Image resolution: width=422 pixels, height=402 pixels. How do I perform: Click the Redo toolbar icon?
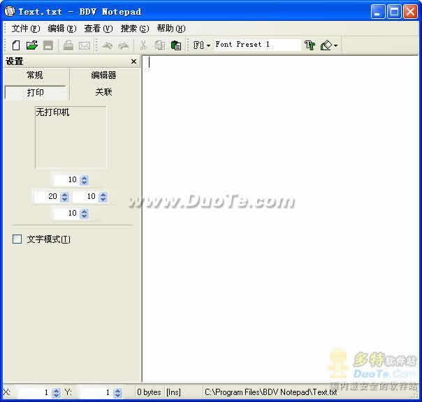tap(124, 45)
